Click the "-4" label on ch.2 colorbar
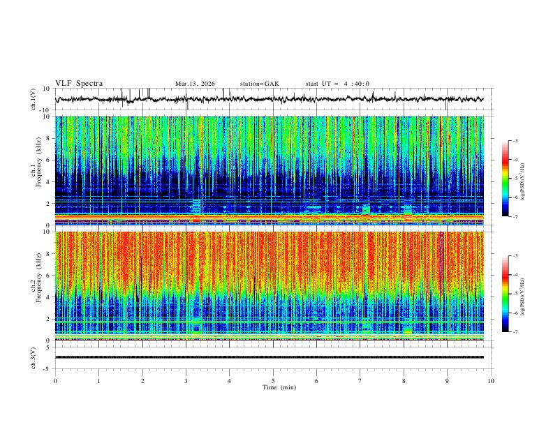553x427 pixels. pos(515,275)
